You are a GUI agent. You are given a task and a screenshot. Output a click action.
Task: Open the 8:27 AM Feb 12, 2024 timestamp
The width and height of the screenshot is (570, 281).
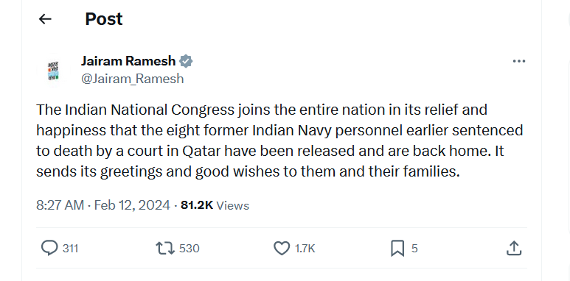tap(103, 205)
